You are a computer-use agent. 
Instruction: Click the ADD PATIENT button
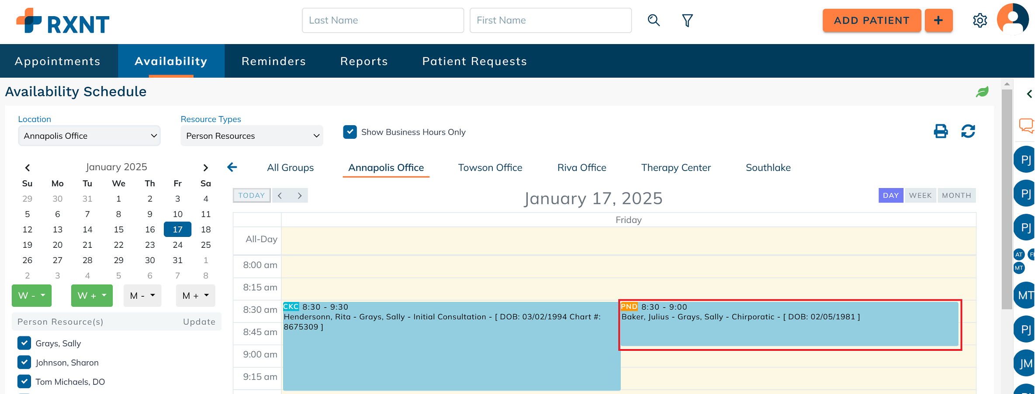point(871,21)
